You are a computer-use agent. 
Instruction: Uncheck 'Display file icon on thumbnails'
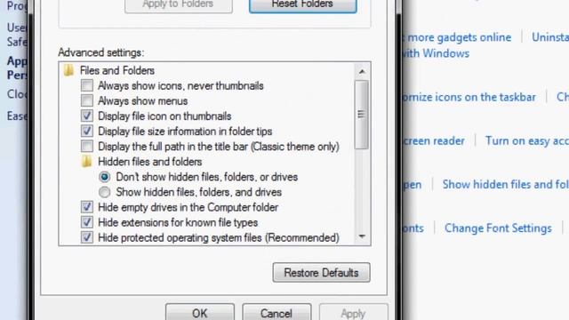(87, 116)
